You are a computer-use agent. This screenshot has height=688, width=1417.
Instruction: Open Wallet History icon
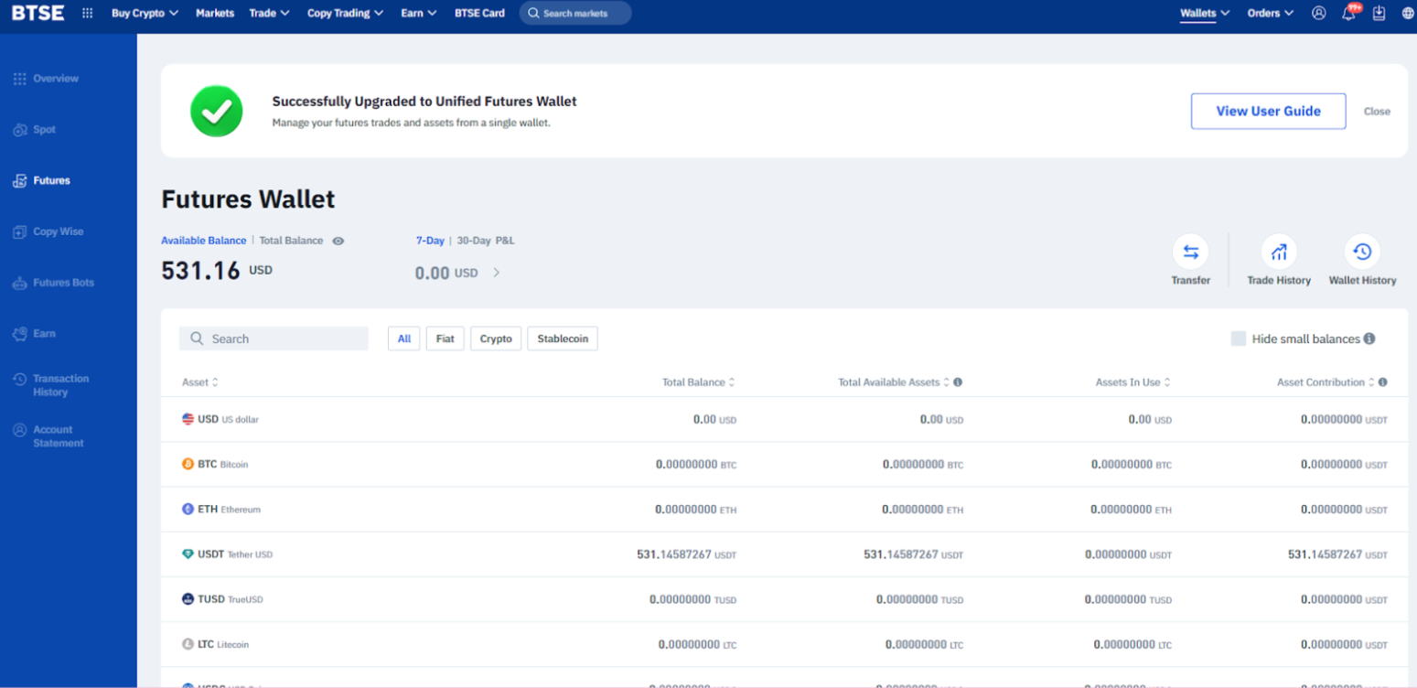click(x=1362, y=253)
